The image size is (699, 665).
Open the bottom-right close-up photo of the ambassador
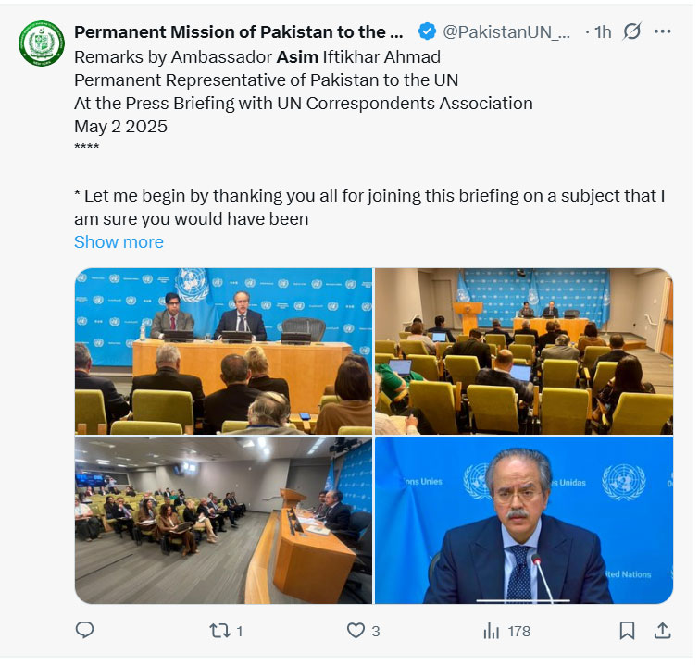click(x=524, y=521)
